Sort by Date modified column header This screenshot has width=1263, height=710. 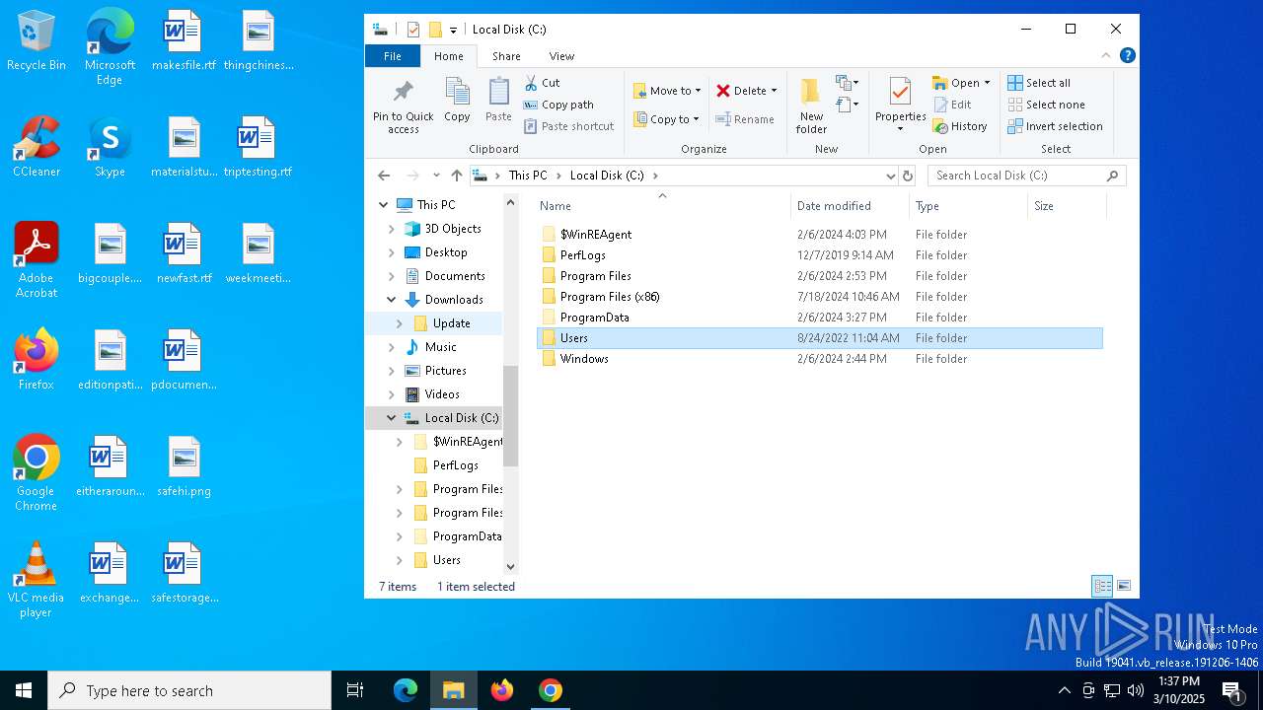coord(851,206)
